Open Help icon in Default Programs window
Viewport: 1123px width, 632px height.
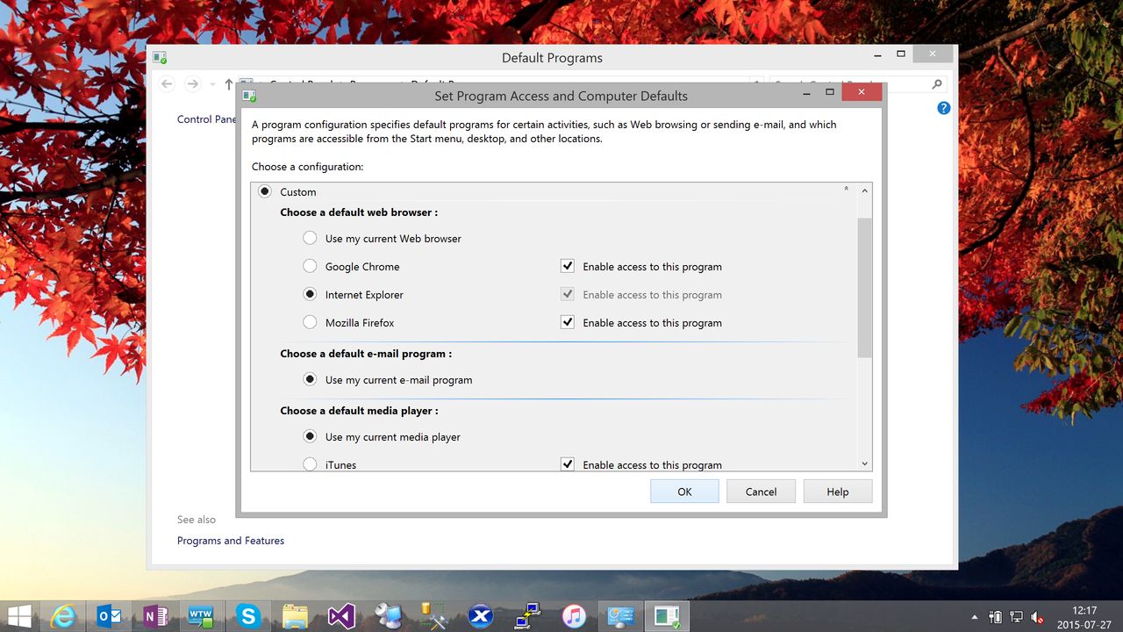944,108
